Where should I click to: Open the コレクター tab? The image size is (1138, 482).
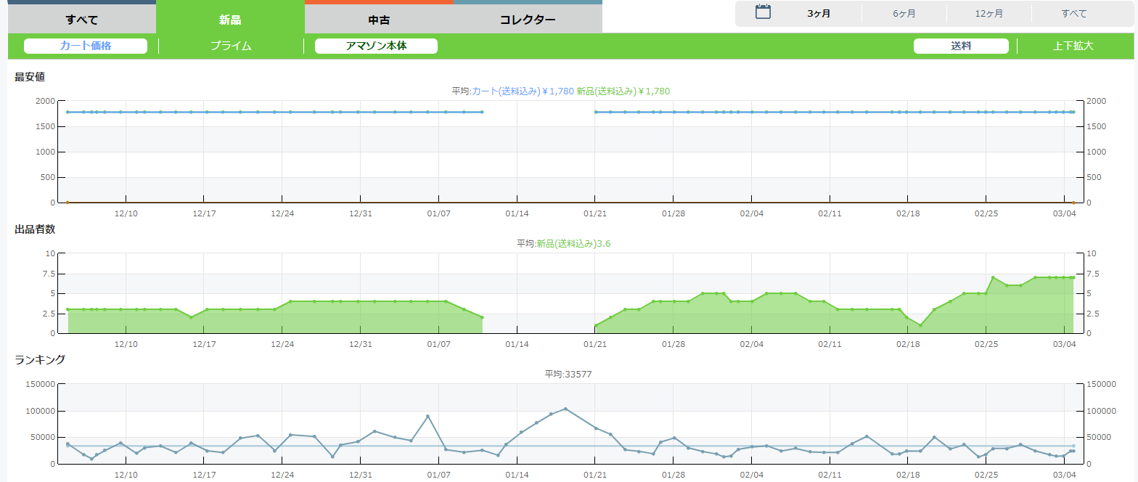tap(528, 20)
